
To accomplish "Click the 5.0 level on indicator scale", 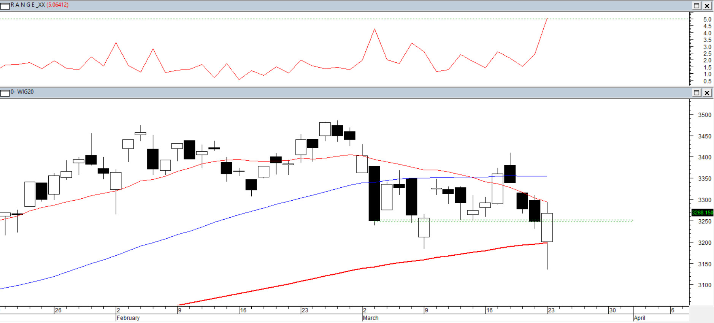I will pyautogui.click(x=707, y=19).
